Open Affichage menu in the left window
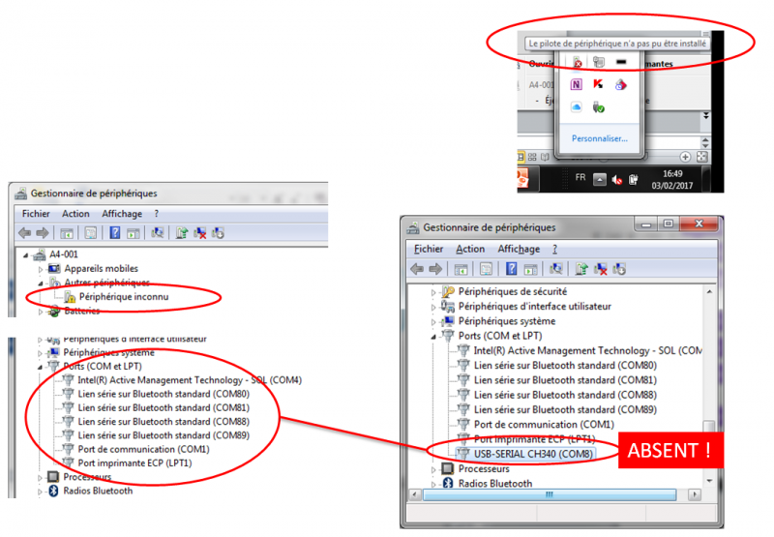Screen dimensions: 774x537 coord(121,214)
